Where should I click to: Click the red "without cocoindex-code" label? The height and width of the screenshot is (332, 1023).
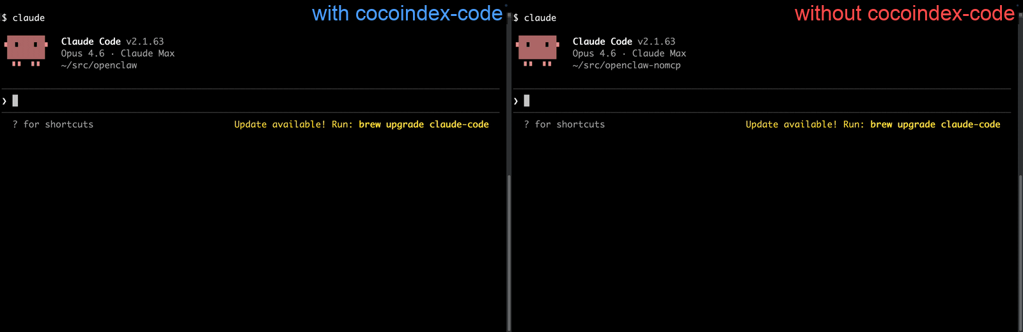[904, 13]
